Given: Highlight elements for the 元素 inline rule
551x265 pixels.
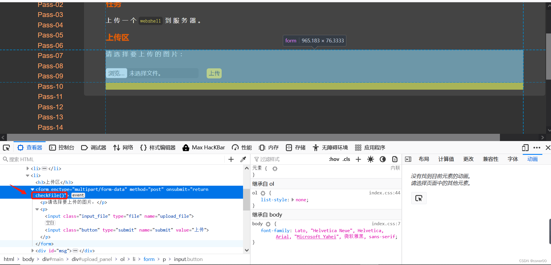Looking at the screenshot, I should 275,169.
